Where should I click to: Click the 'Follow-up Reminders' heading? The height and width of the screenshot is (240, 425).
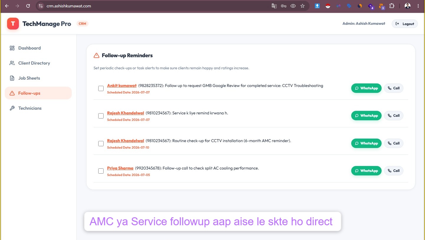coord(127,55)
